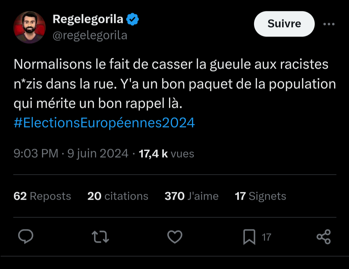Follow the account with Suivre button
This screenshot has width=349, height=269.
(284, 24)
